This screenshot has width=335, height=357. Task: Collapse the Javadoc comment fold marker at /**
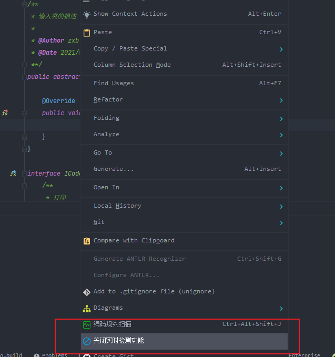tap(24, 4)
